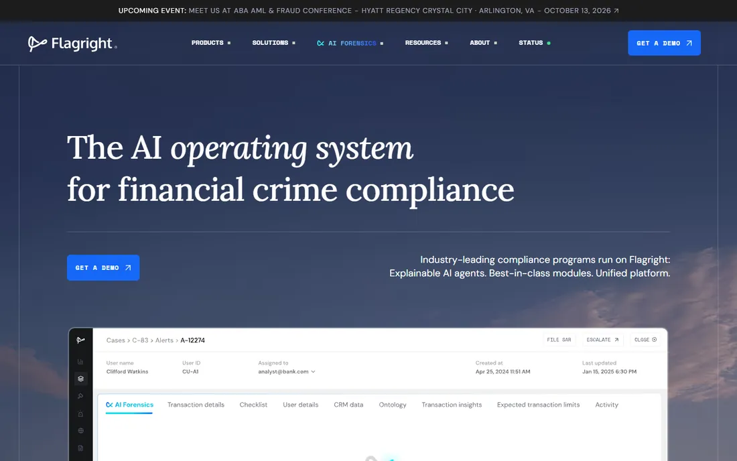Click the operating system headline text
The width and height of the screenshot is (737, 461).
tap(291, 149)
